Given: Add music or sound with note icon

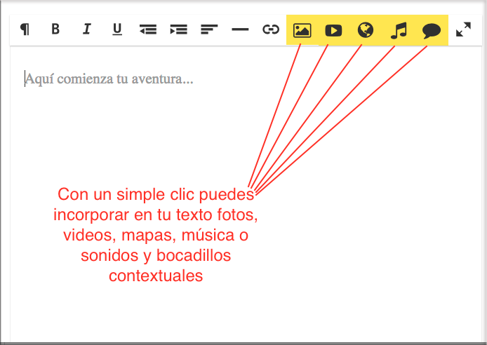Looking at the screenshot, I should pyautogui.click(x=399, y=30).
